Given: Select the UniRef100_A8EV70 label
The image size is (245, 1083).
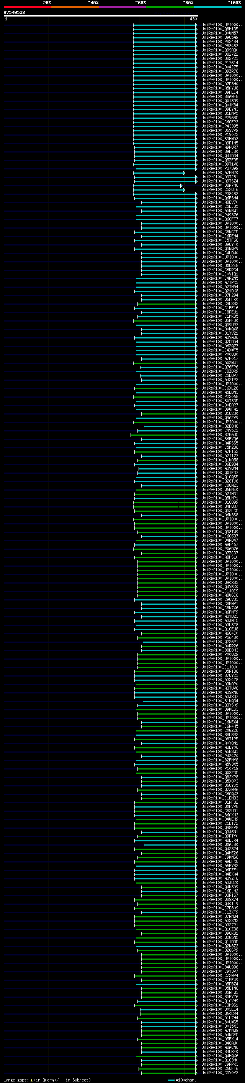Looking at the screenshot, I should click(219, 202).
